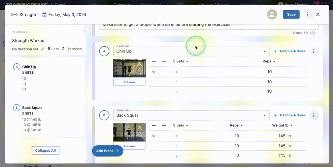This screenshot has height=167, width=333.
Task: Switch to the Calendar navigation tab
Action: pyautogui.click(x=122, y=4)
